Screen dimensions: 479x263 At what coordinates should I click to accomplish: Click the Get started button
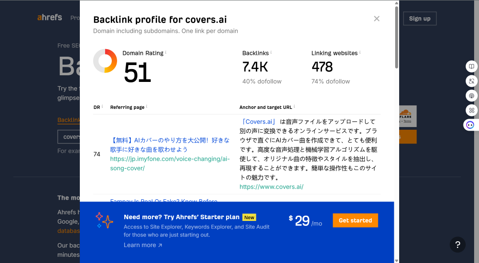pos(355,220)
